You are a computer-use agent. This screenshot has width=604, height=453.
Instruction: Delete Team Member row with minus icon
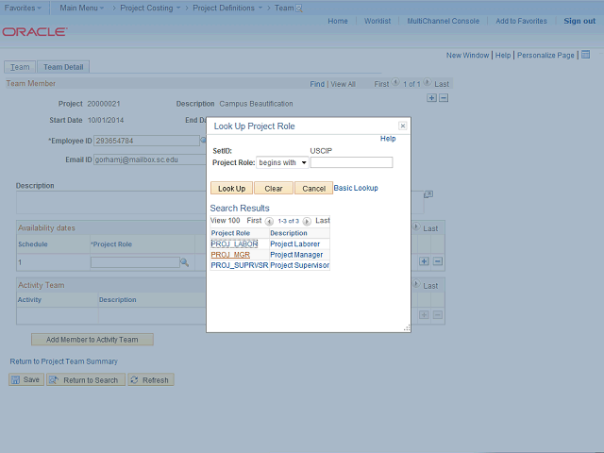coord(444,98)
